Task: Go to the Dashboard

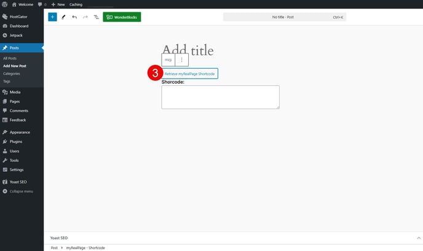Action: tap(22, 26)
